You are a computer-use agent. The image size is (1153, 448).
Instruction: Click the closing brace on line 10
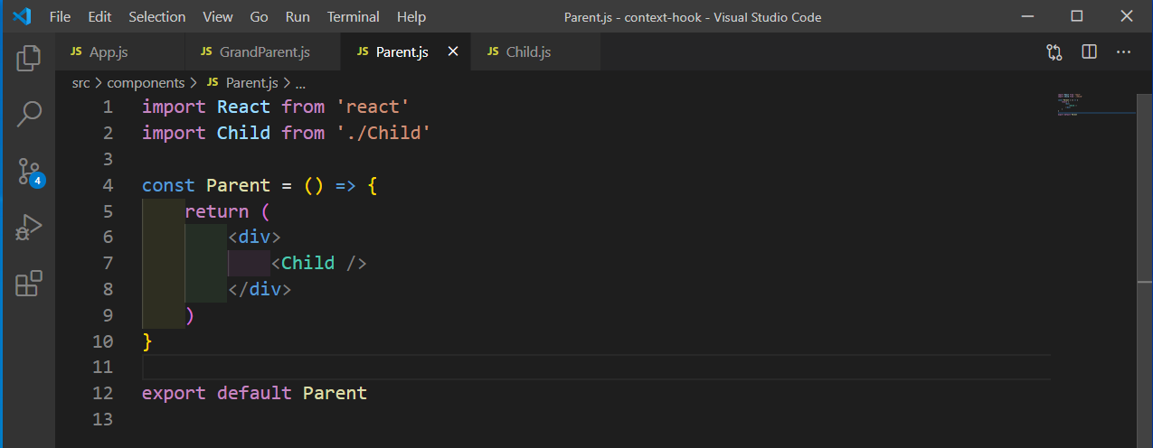[147, 341]
